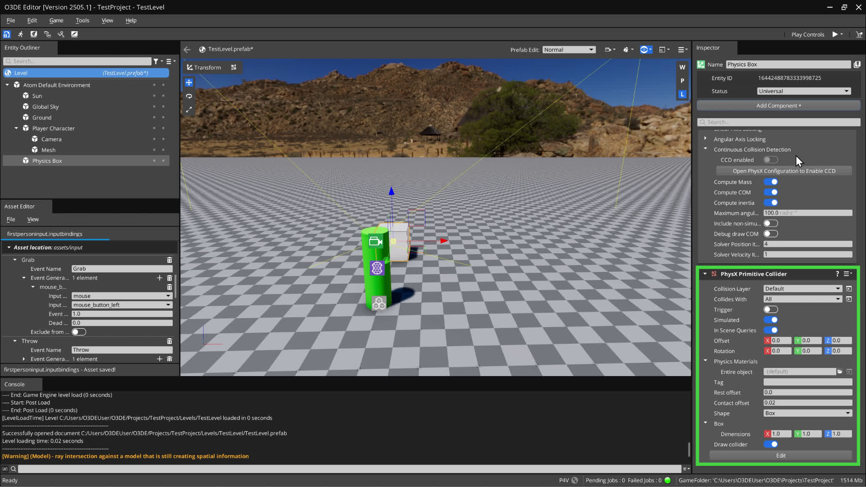This screenshot has height=487, width=866.
Task: Open the Animation Editor (running figure) icon
Action: click(20, 34)
